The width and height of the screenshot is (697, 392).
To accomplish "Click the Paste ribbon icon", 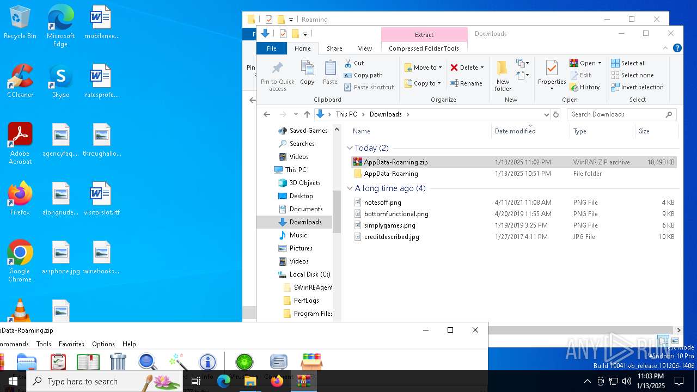I will click(330, 73).
